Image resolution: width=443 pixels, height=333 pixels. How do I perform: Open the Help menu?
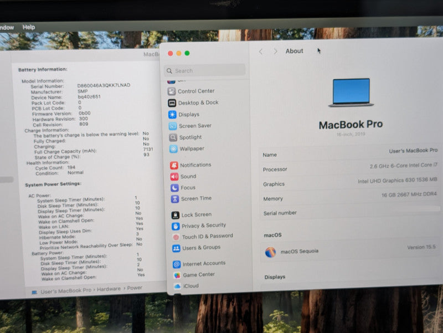click(x=29, y=27)
